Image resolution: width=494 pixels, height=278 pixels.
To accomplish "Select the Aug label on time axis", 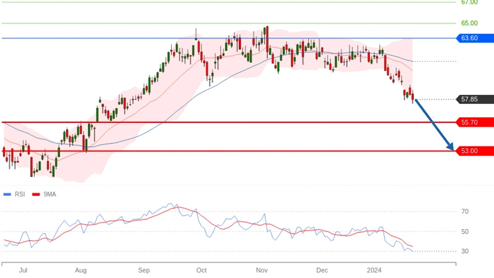I will pos(80,271).
